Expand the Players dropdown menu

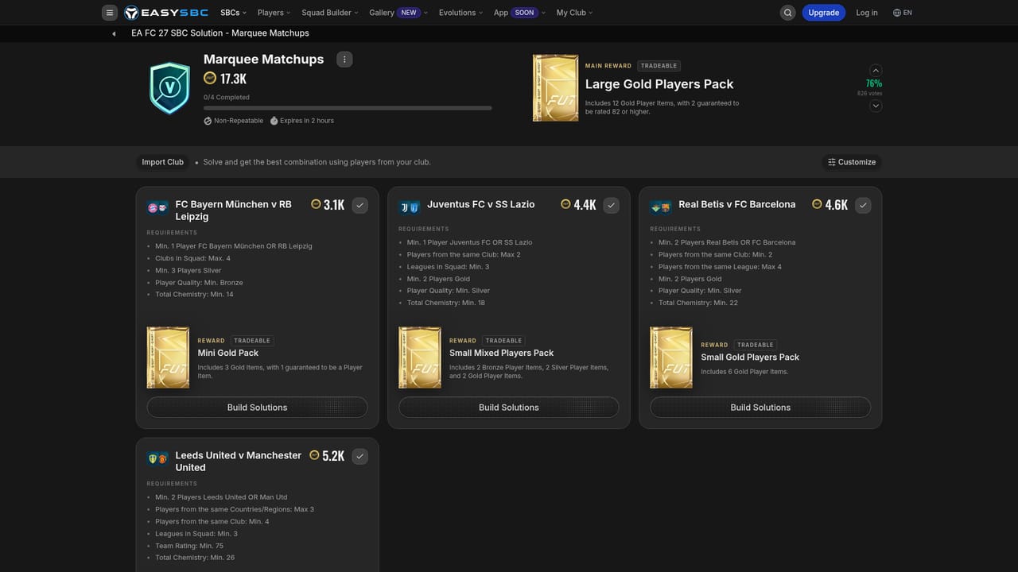click(274, 13)
